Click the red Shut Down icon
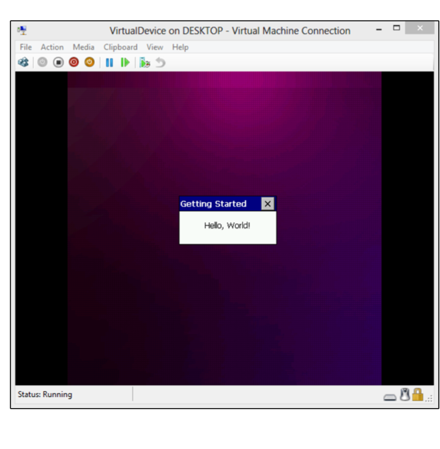440x449 pixels. point(74,62)
